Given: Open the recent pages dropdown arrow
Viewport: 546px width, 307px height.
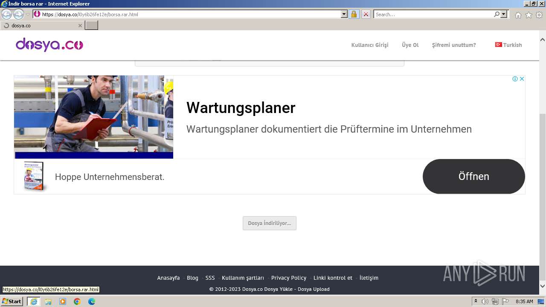Looking at the screenshot, I should click(x=28, y=14).
